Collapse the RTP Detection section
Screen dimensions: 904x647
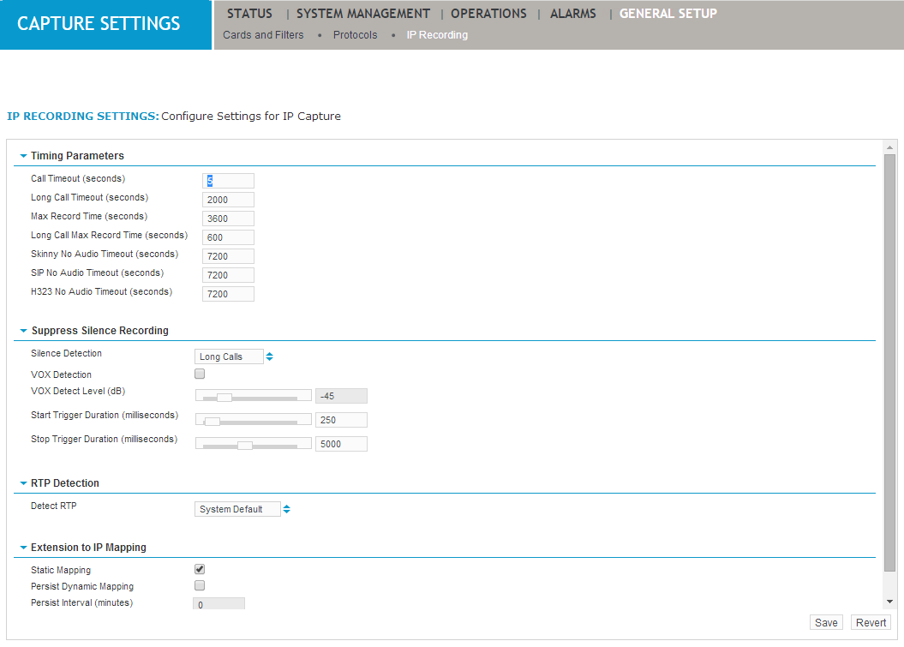[x=23, y=482]
